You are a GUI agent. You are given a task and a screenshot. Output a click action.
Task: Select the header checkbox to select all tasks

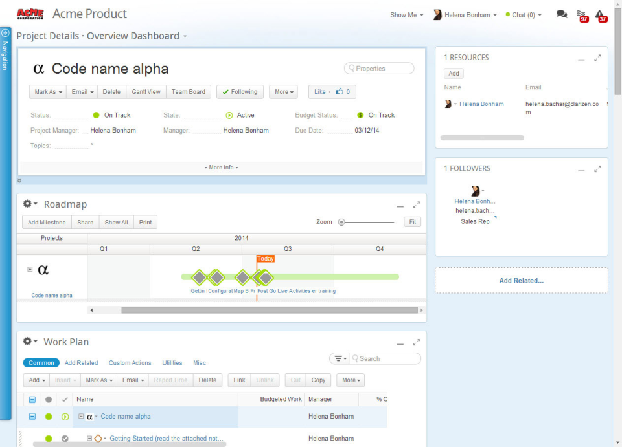tap(32, 399)
